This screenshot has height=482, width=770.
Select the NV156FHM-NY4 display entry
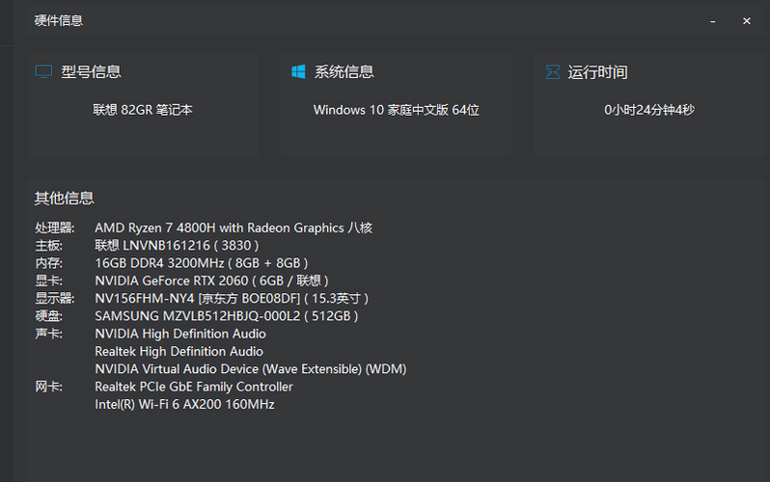click(x=232, y=299)
